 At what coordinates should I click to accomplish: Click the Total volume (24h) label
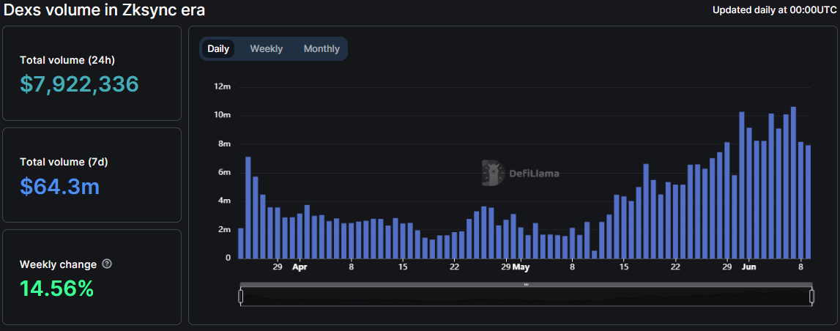tap(67, 60)
